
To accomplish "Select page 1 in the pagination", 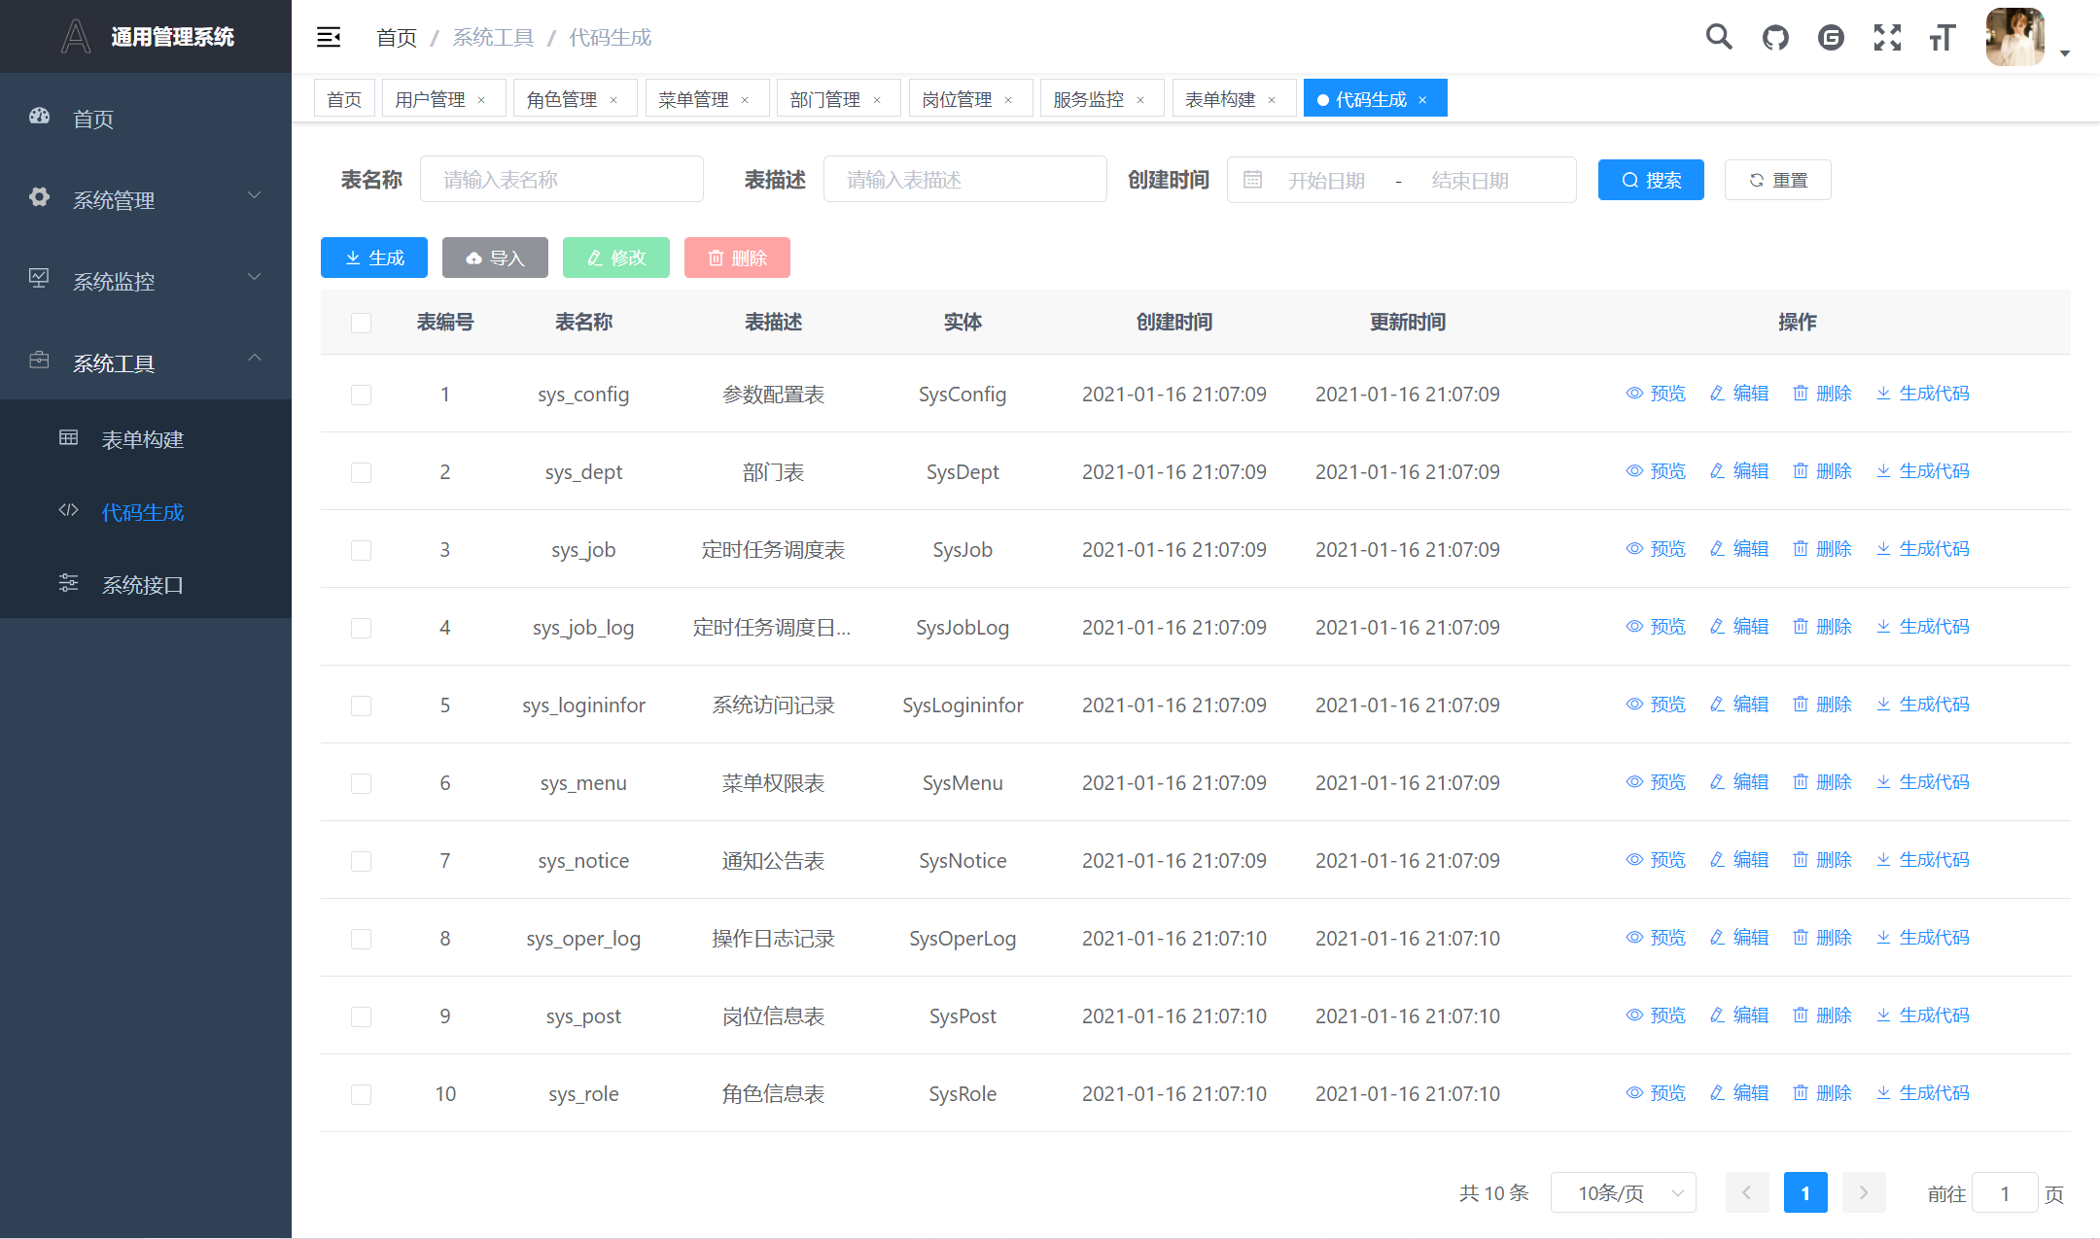I will [x=1805, y=1192].
